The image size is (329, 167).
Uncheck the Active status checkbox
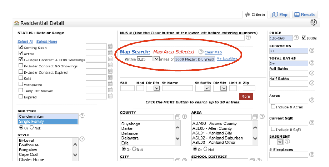(21, 53)
